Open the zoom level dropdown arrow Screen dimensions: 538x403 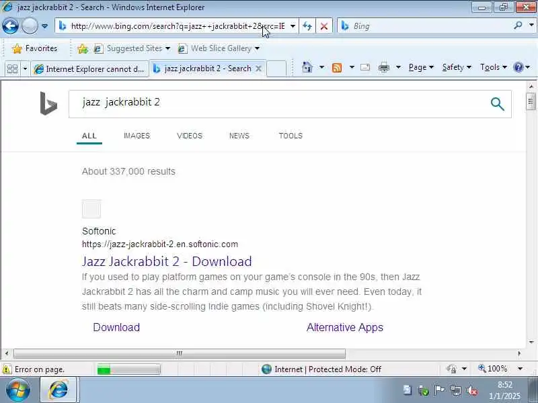pos(520,369)
